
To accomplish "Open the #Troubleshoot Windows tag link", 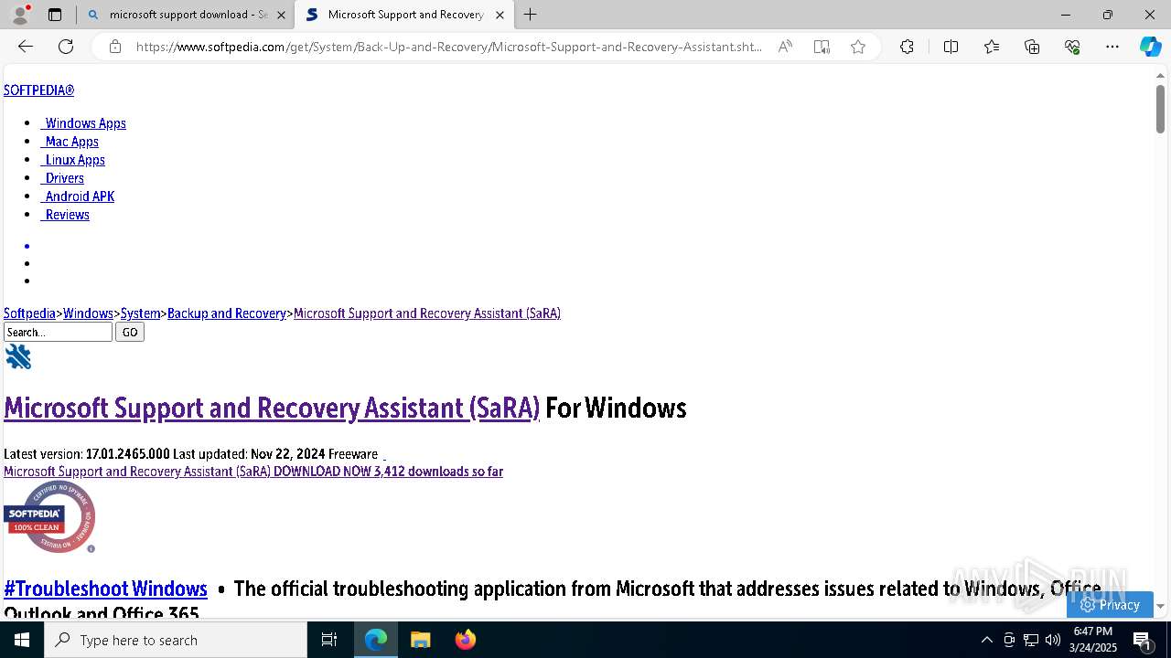I will point(105,589).
